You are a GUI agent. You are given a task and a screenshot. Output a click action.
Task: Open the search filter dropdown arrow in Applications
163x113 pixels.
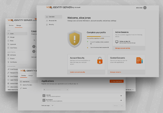(x=67, y=90)
